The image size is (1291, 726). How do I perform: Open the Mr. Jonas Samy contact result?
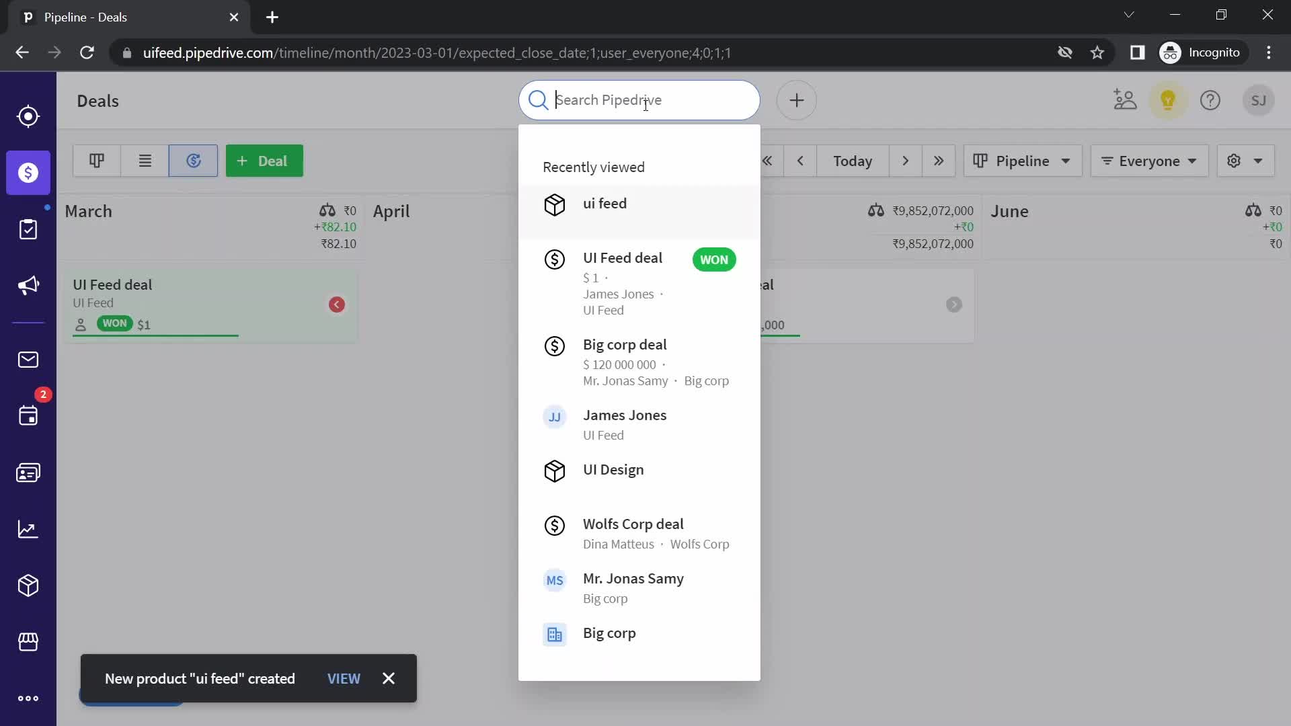point(639,588)
